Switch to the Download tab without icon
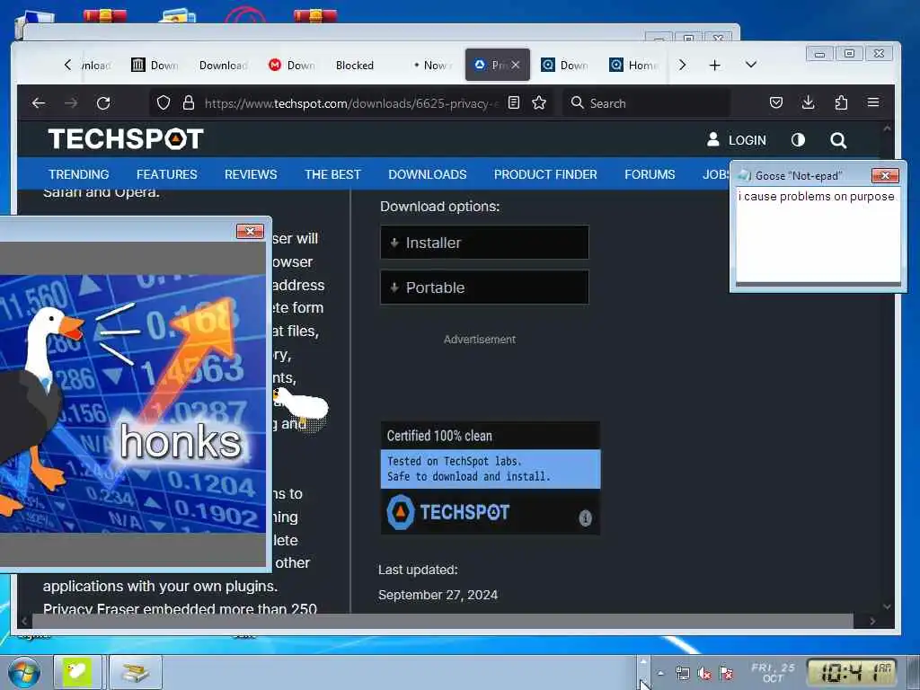 tap(223, 65)
